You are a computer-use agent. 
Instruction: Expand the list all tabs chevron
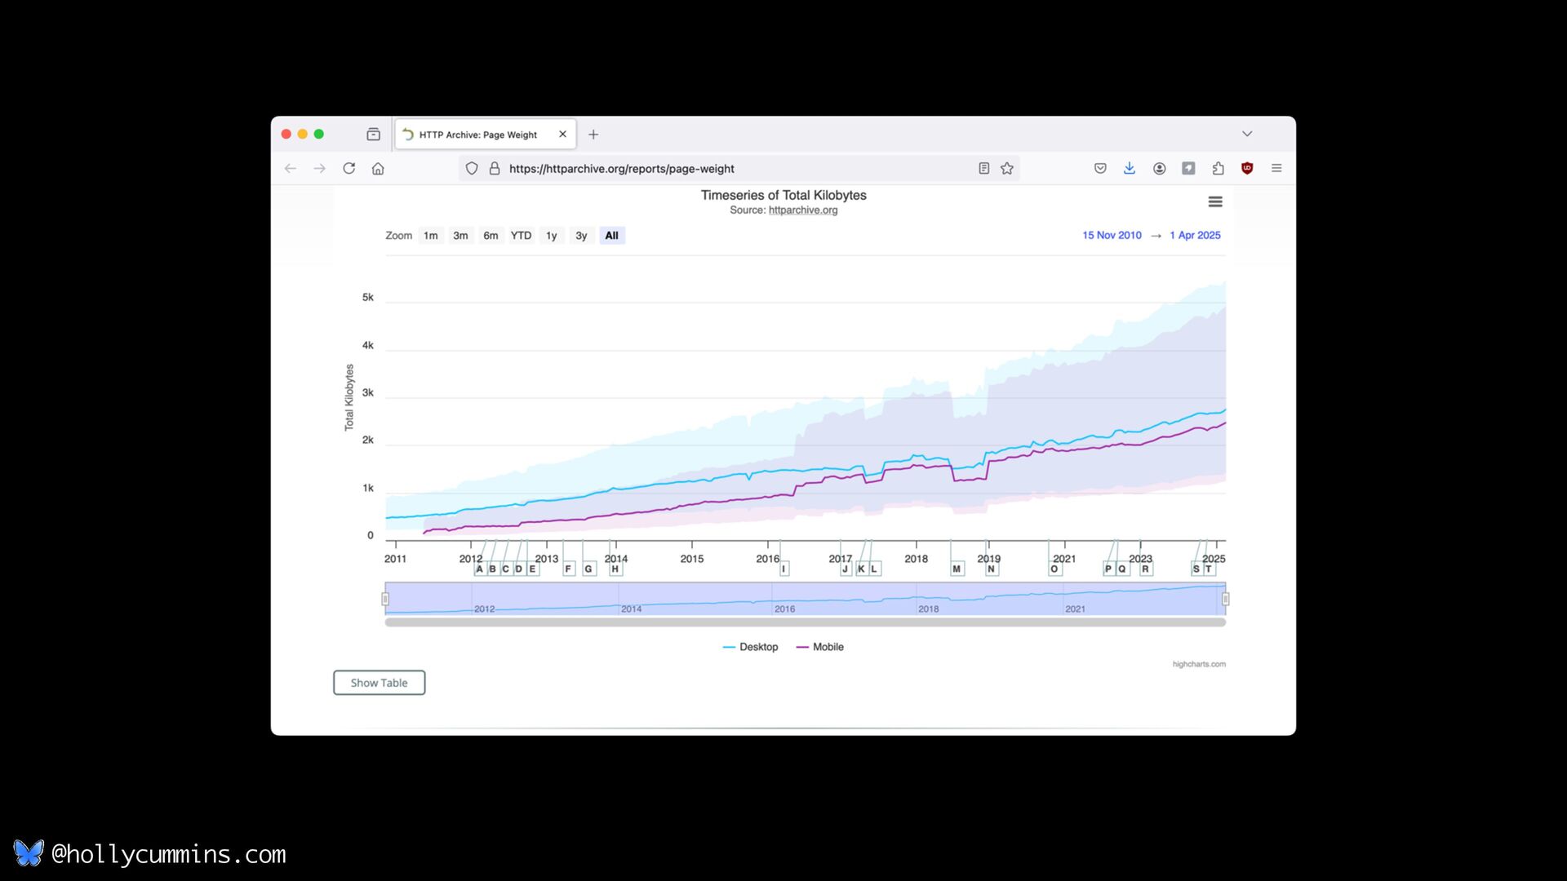tap(1247, 134)
